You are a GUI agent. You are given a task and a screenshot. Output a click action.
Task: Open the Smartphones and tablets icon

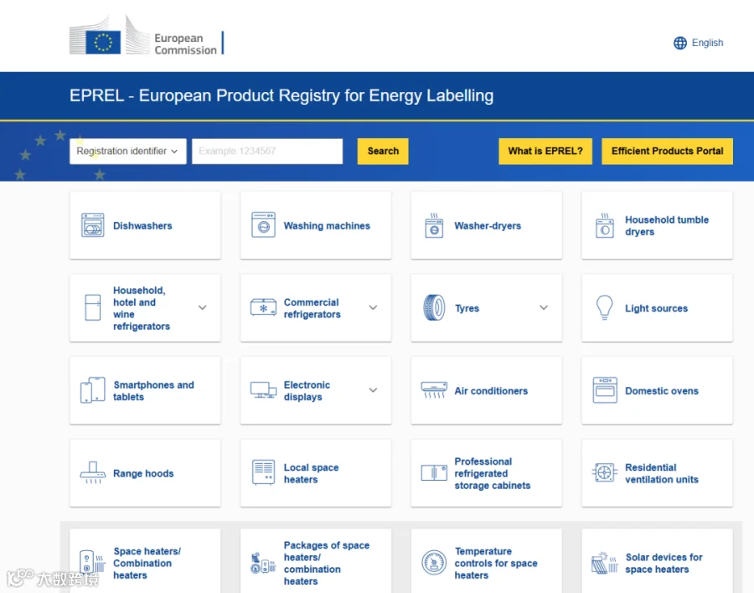click(x=93, y=390)
